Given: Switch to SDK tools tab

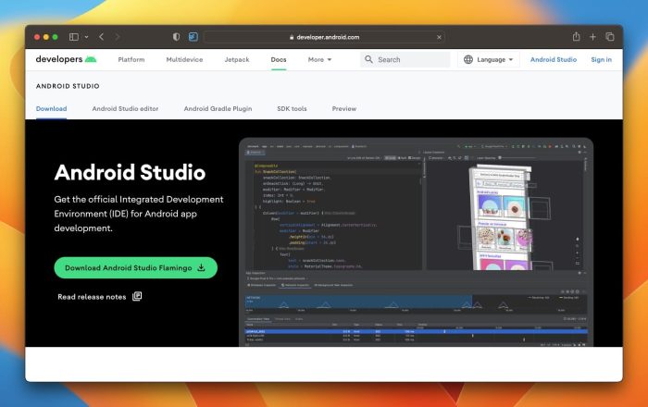Looking at the screenshot, I should point(292,108).
